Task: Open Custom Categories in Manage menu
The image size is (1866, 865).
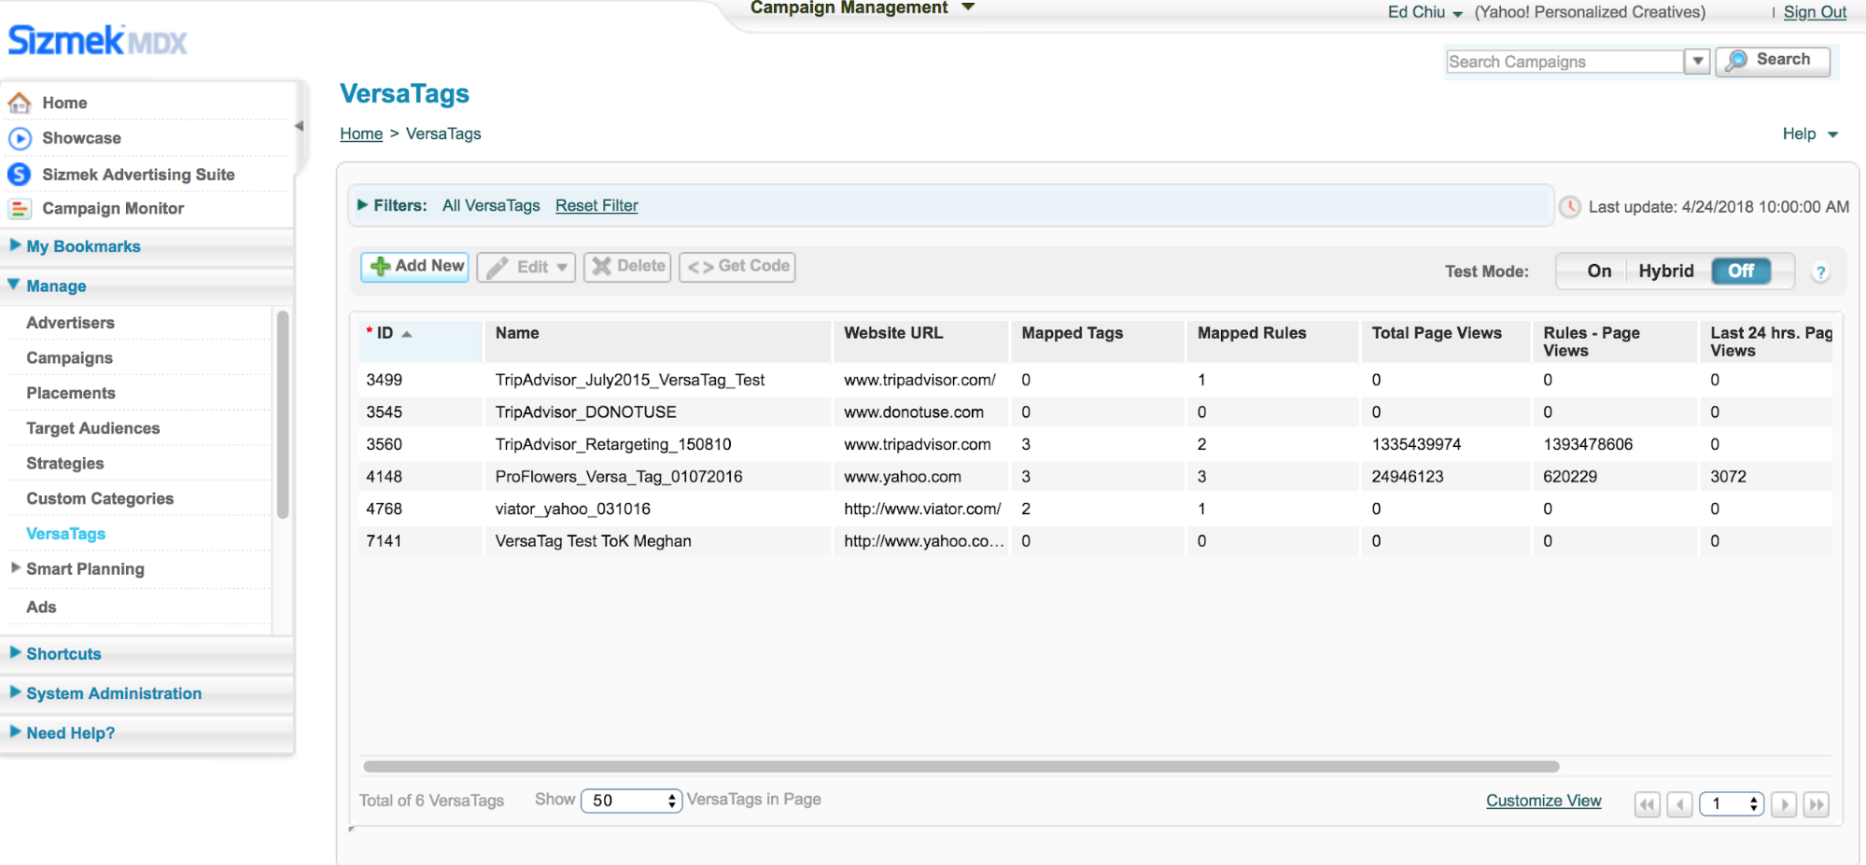Action: [100, 499]
